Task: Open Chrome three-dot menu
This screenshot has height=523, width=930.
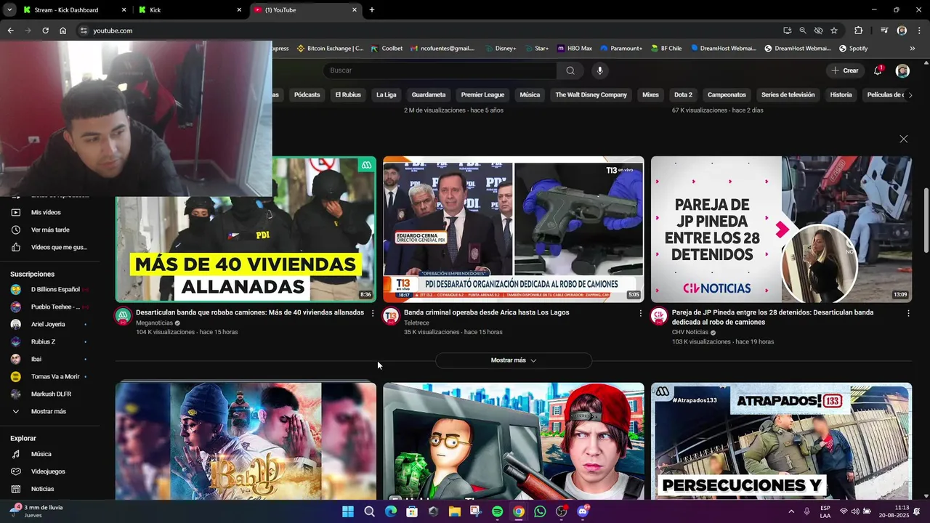Action: coord(918,31)
